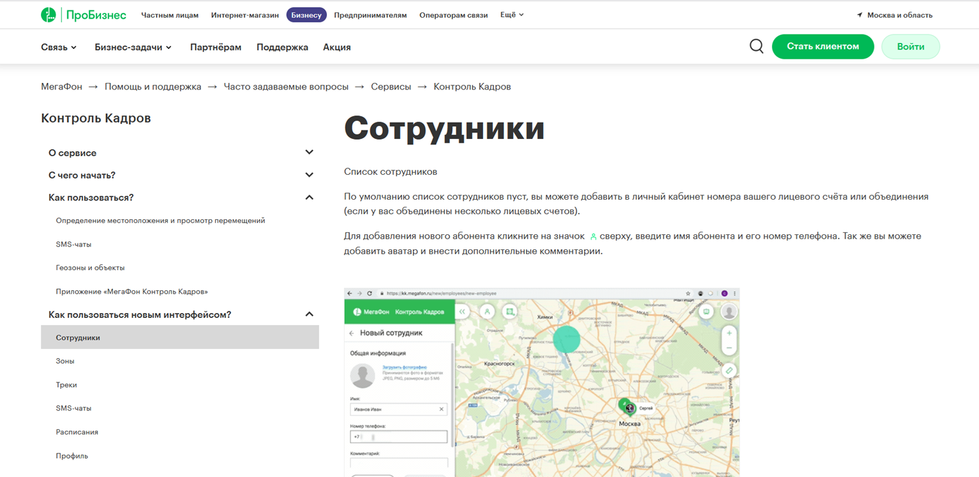Screen dimensions: 979x477
Task: Click the Список сотрудников subheading text
Action: (x=390, y=172)
